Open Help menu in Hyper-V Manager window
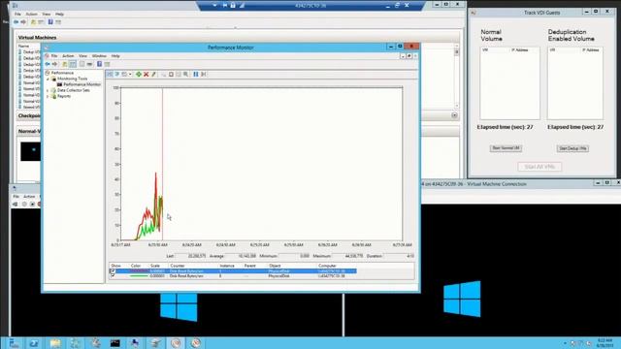Viewport: 621px width, 349px height. click(59, 14)
